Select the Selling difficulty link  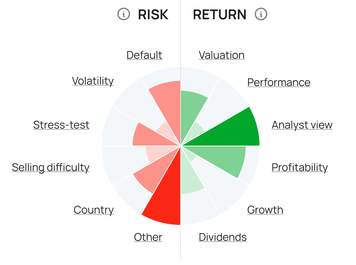click(51, 167)
